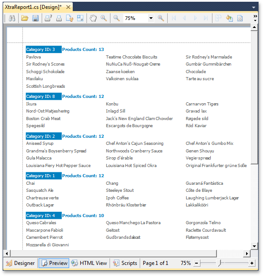Expand the toolbar overflow chevron
The width and height of the screenshot is (263, 276).
(x=255, y=18)
